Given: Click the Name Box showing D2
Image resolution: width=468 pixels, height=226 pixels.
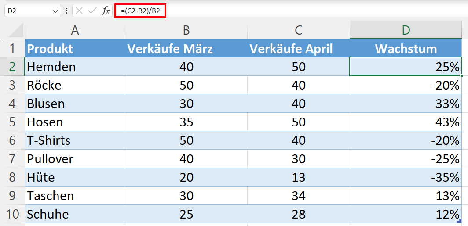Looking at the screenshot, I should click(27, 11).
